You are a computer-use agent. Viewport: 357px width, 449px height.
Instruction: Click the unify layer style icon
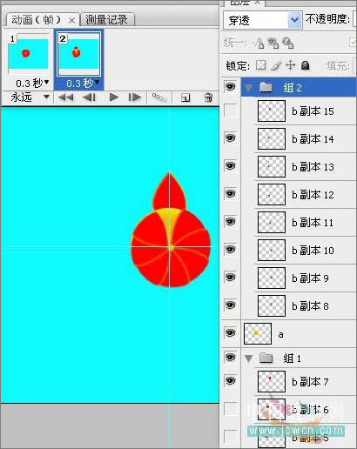[287, 44]
